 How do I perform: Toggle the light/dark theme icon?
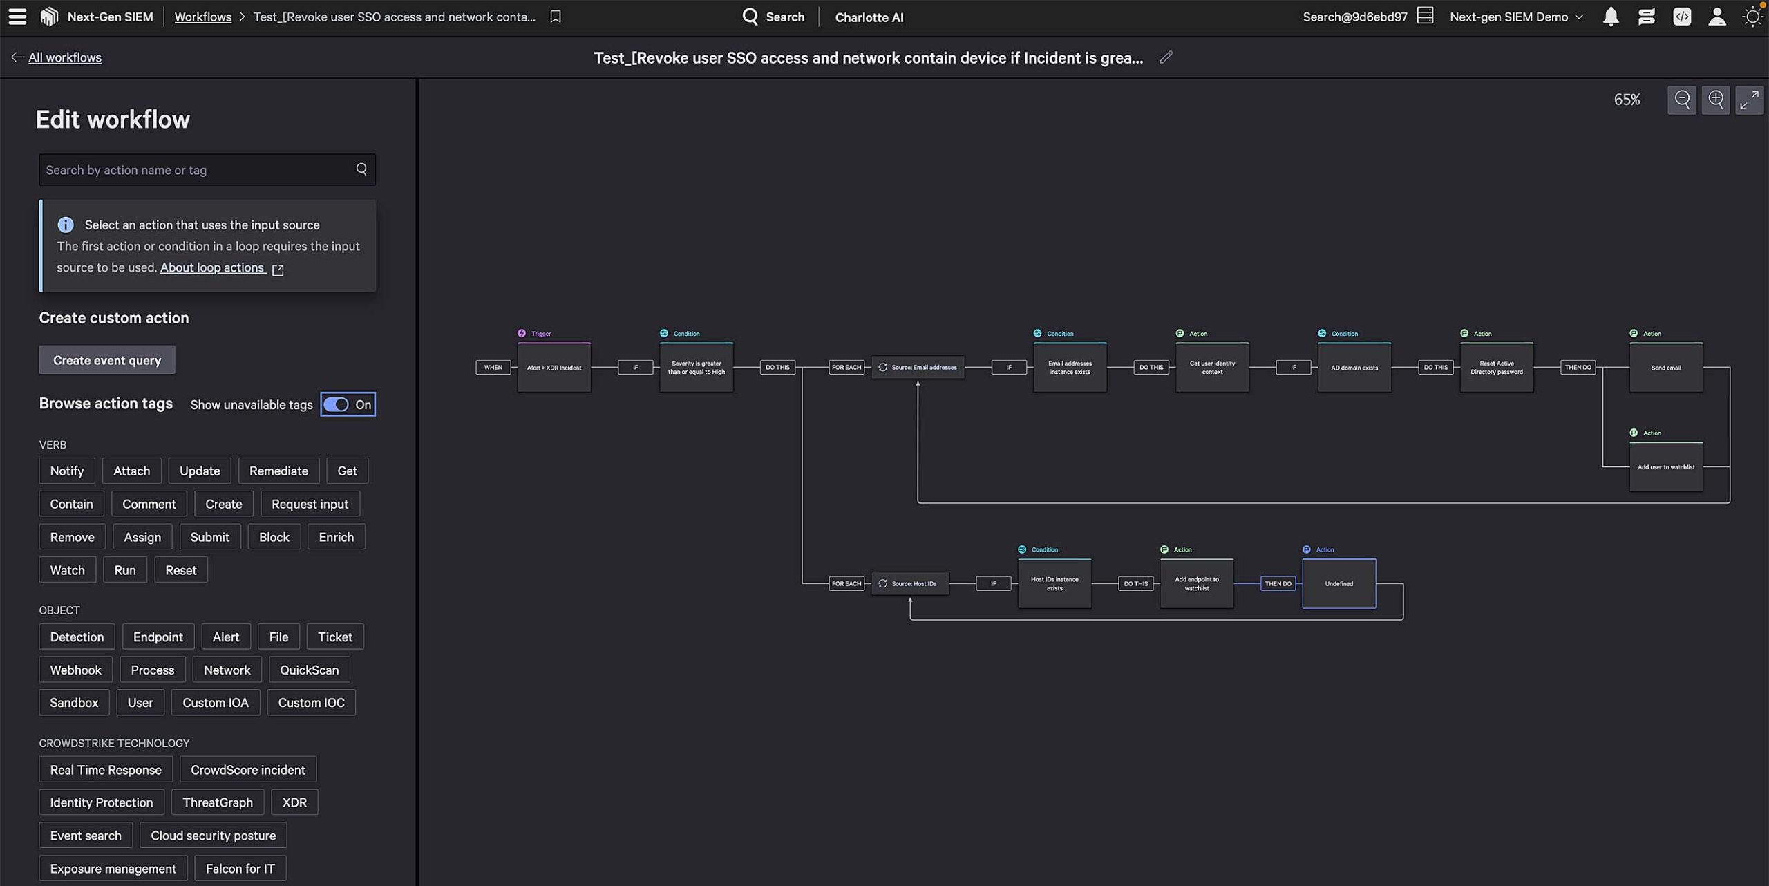pyautogui.click(x=1752, y=17)
